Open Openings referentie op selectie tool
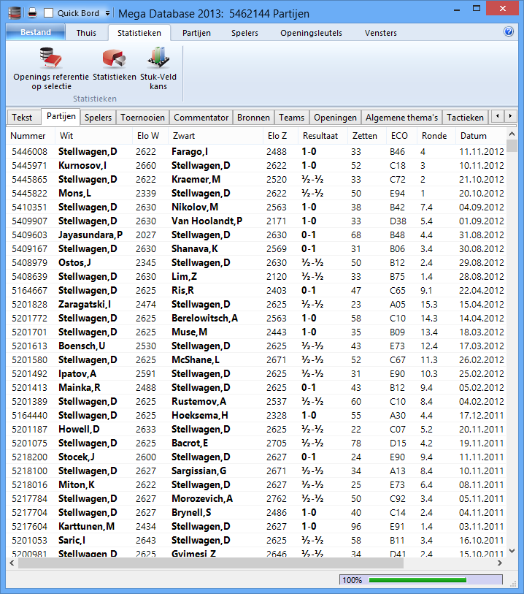Image resolution: width=524 pixels, height=594 pixels. click(x=51, y=69)
